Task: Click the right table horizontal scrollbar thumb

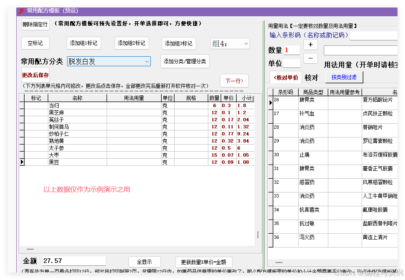Action: point(279,262)
